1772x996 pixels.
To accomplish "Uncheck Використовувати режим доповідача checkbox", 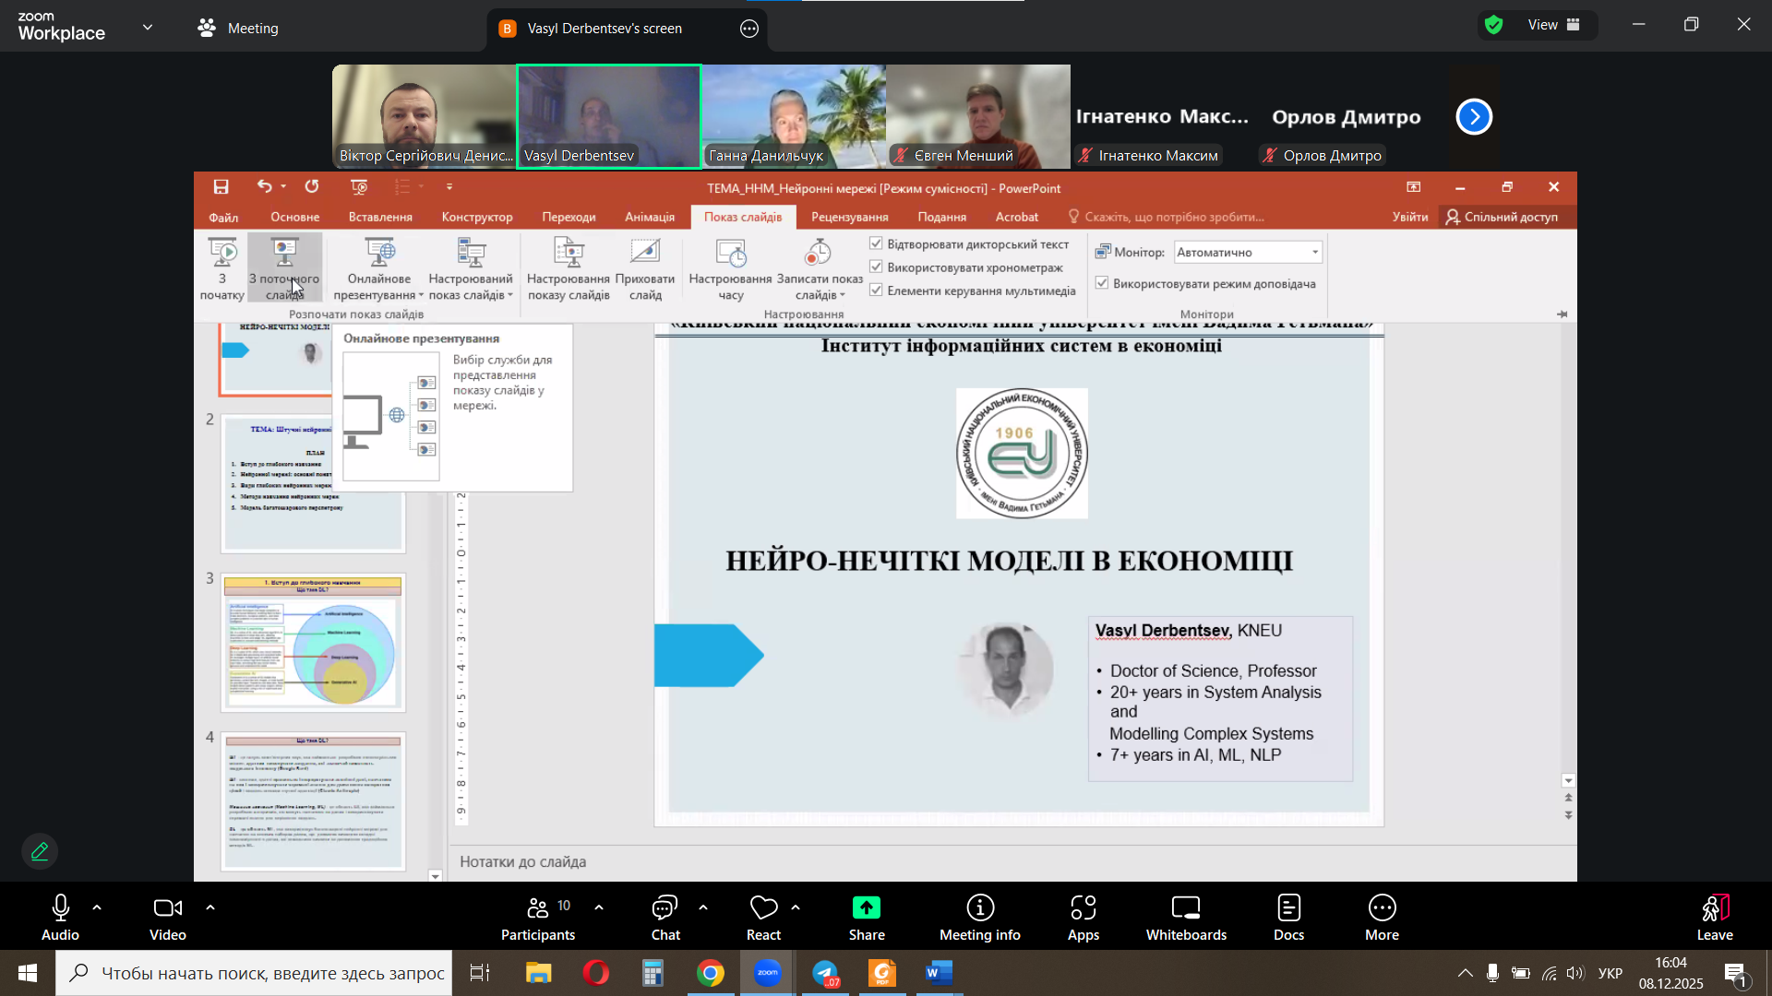I will point(1102,283).
